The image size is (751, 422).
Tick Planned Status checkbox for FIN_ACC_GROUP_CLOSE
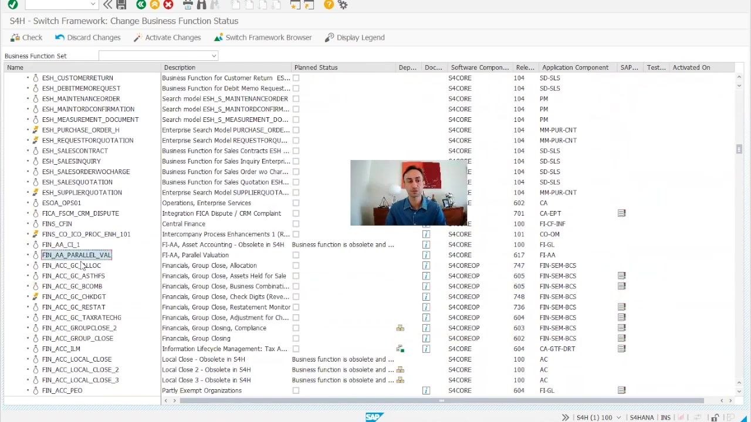(x=296, y=338)
